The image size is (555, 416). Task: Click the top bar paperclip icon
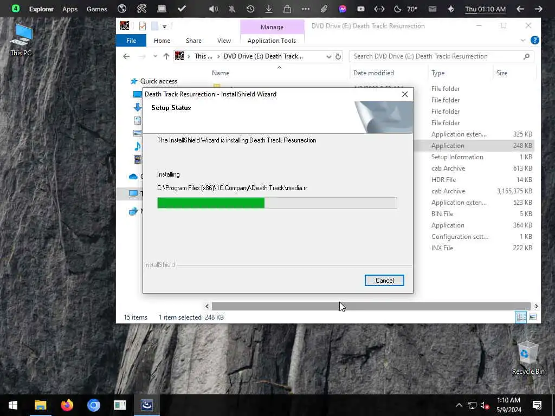324,9
